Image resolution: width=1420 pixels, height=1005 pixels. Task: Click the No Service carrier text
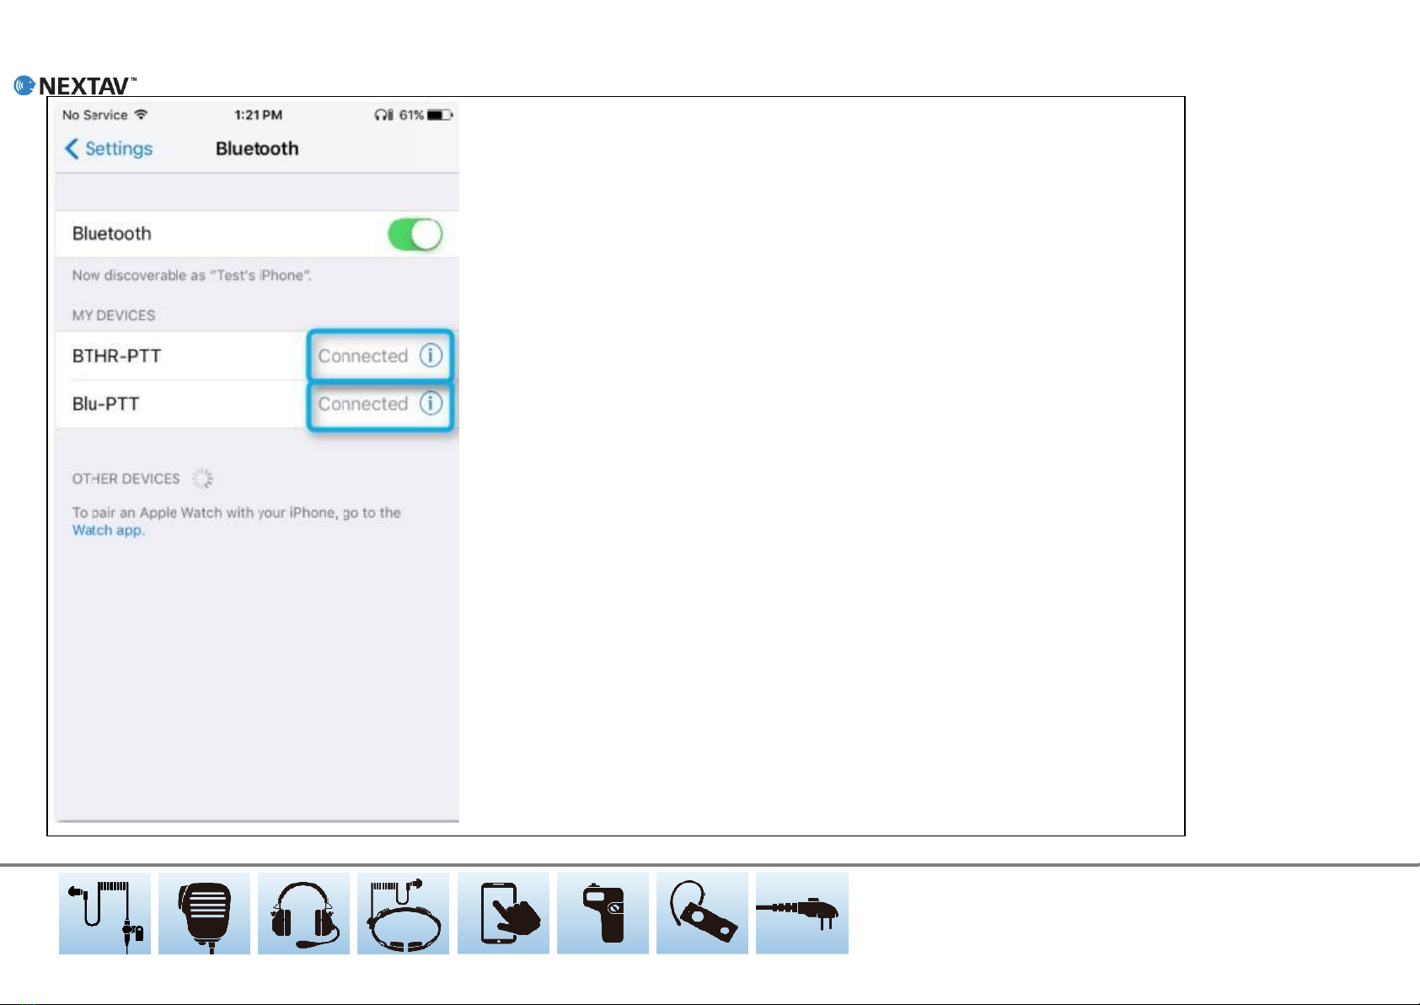(x=94, y=115)
